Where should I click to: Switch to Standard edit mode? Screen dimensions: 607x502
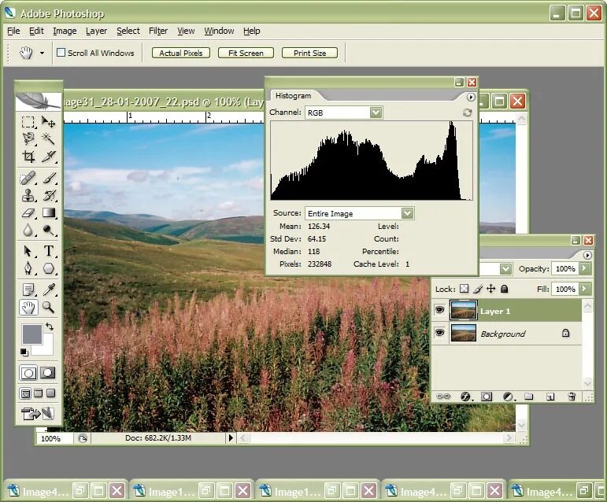tap(28, 373)
